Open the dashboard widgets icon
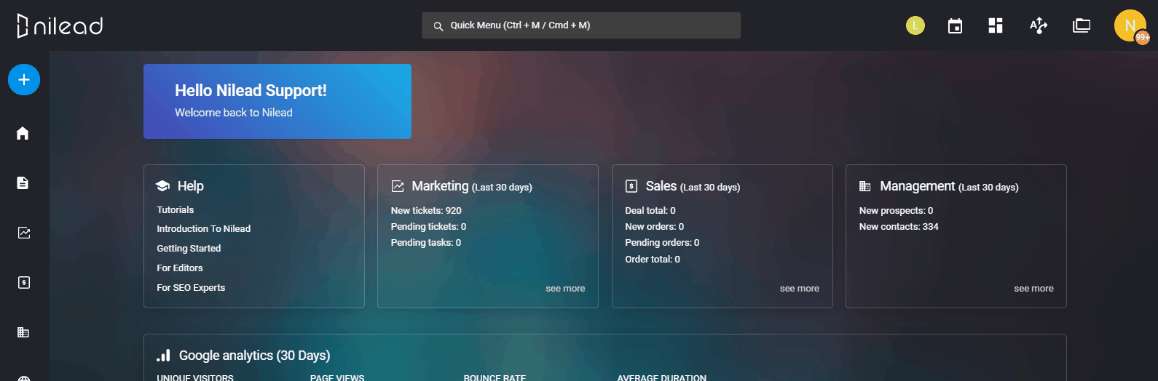1158x381 pixels. [x=996, y=26]
